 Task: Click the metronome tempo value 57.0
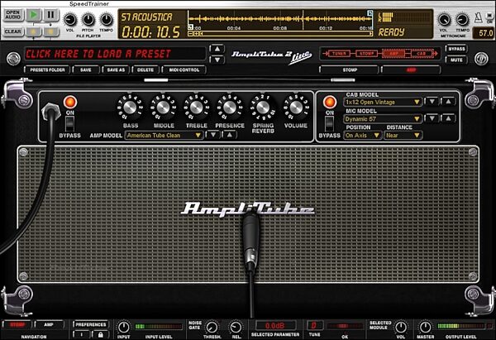[x=484, y=33]
